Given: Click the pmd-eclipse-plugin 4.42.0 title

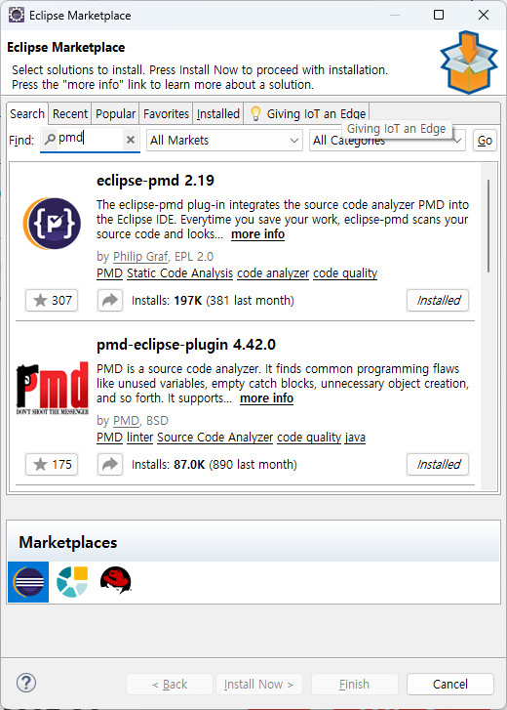Looking at the screenshot, I should coord(186,345).
